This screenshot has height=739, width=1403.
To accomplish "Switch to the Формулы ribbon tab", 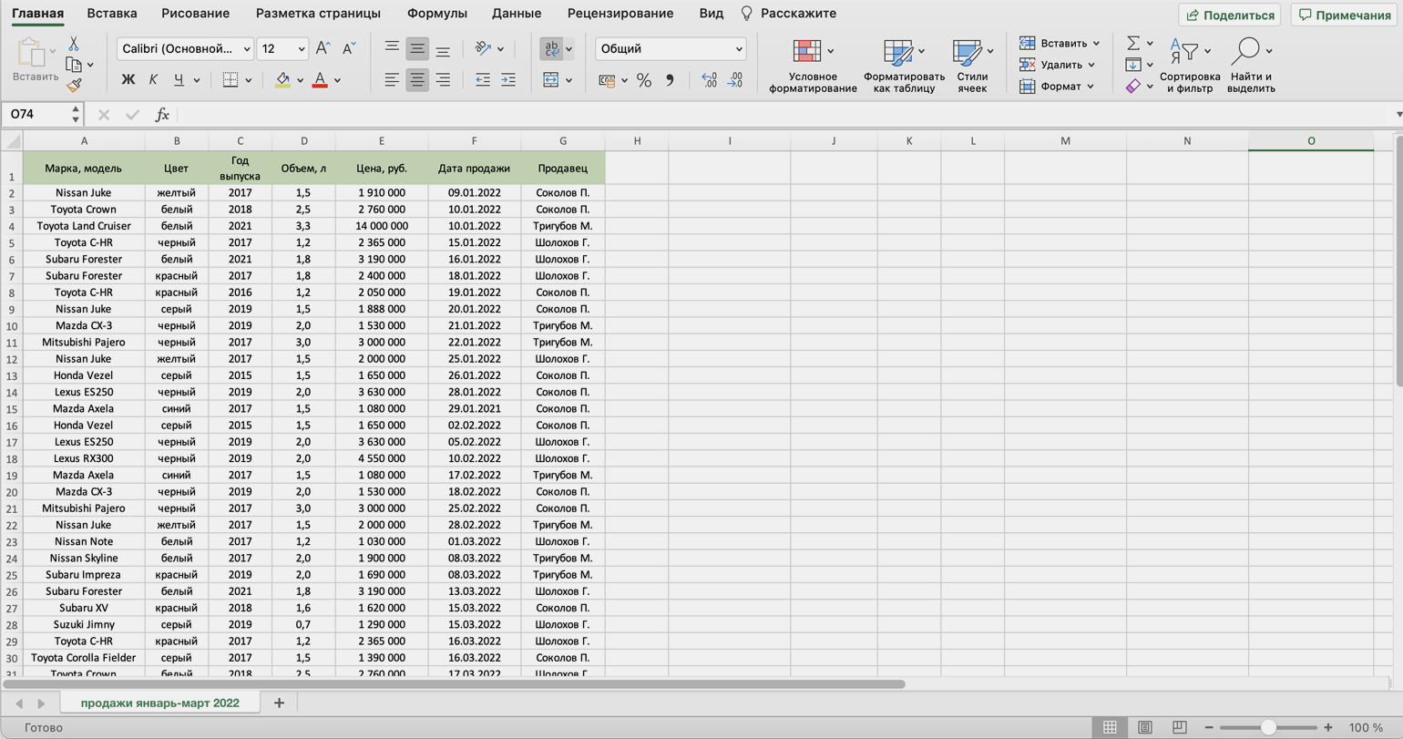I will click(x=436, y=14).
